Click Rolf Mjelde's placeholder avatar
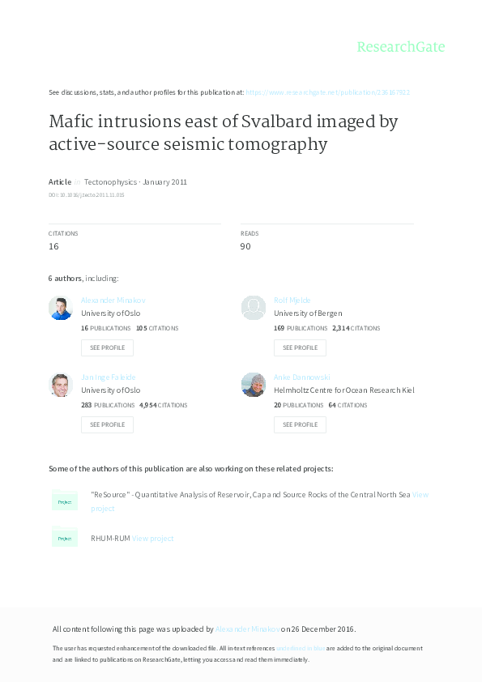The image size is (482, 682). tap(254, 308)
